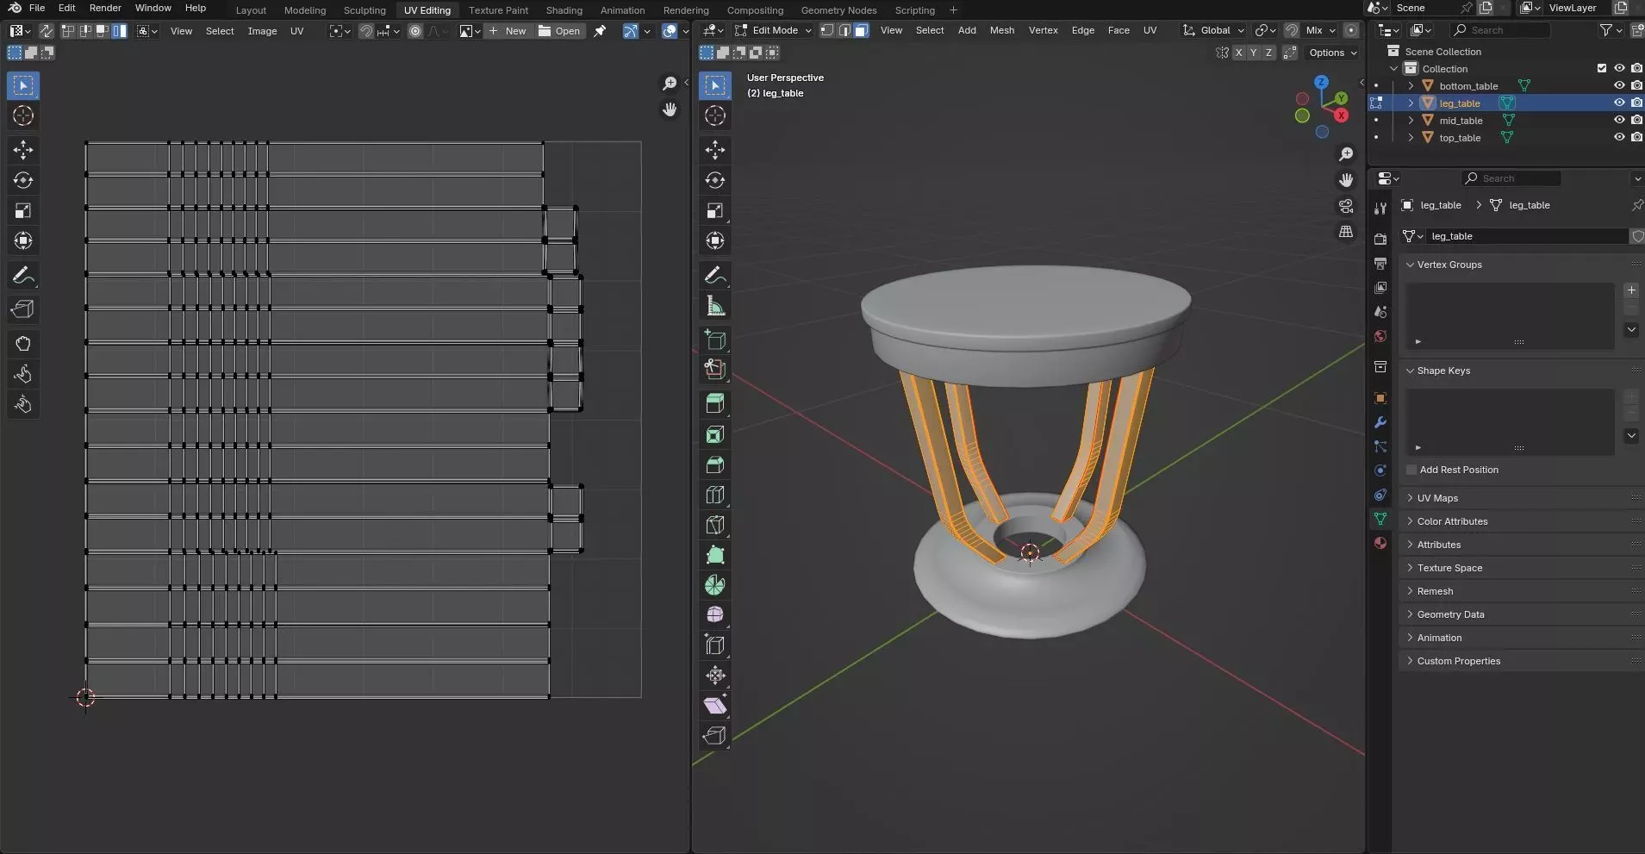Select the Edge Slide tool
This screenshot has width=1645, height=854.
(x=715, y=645)
